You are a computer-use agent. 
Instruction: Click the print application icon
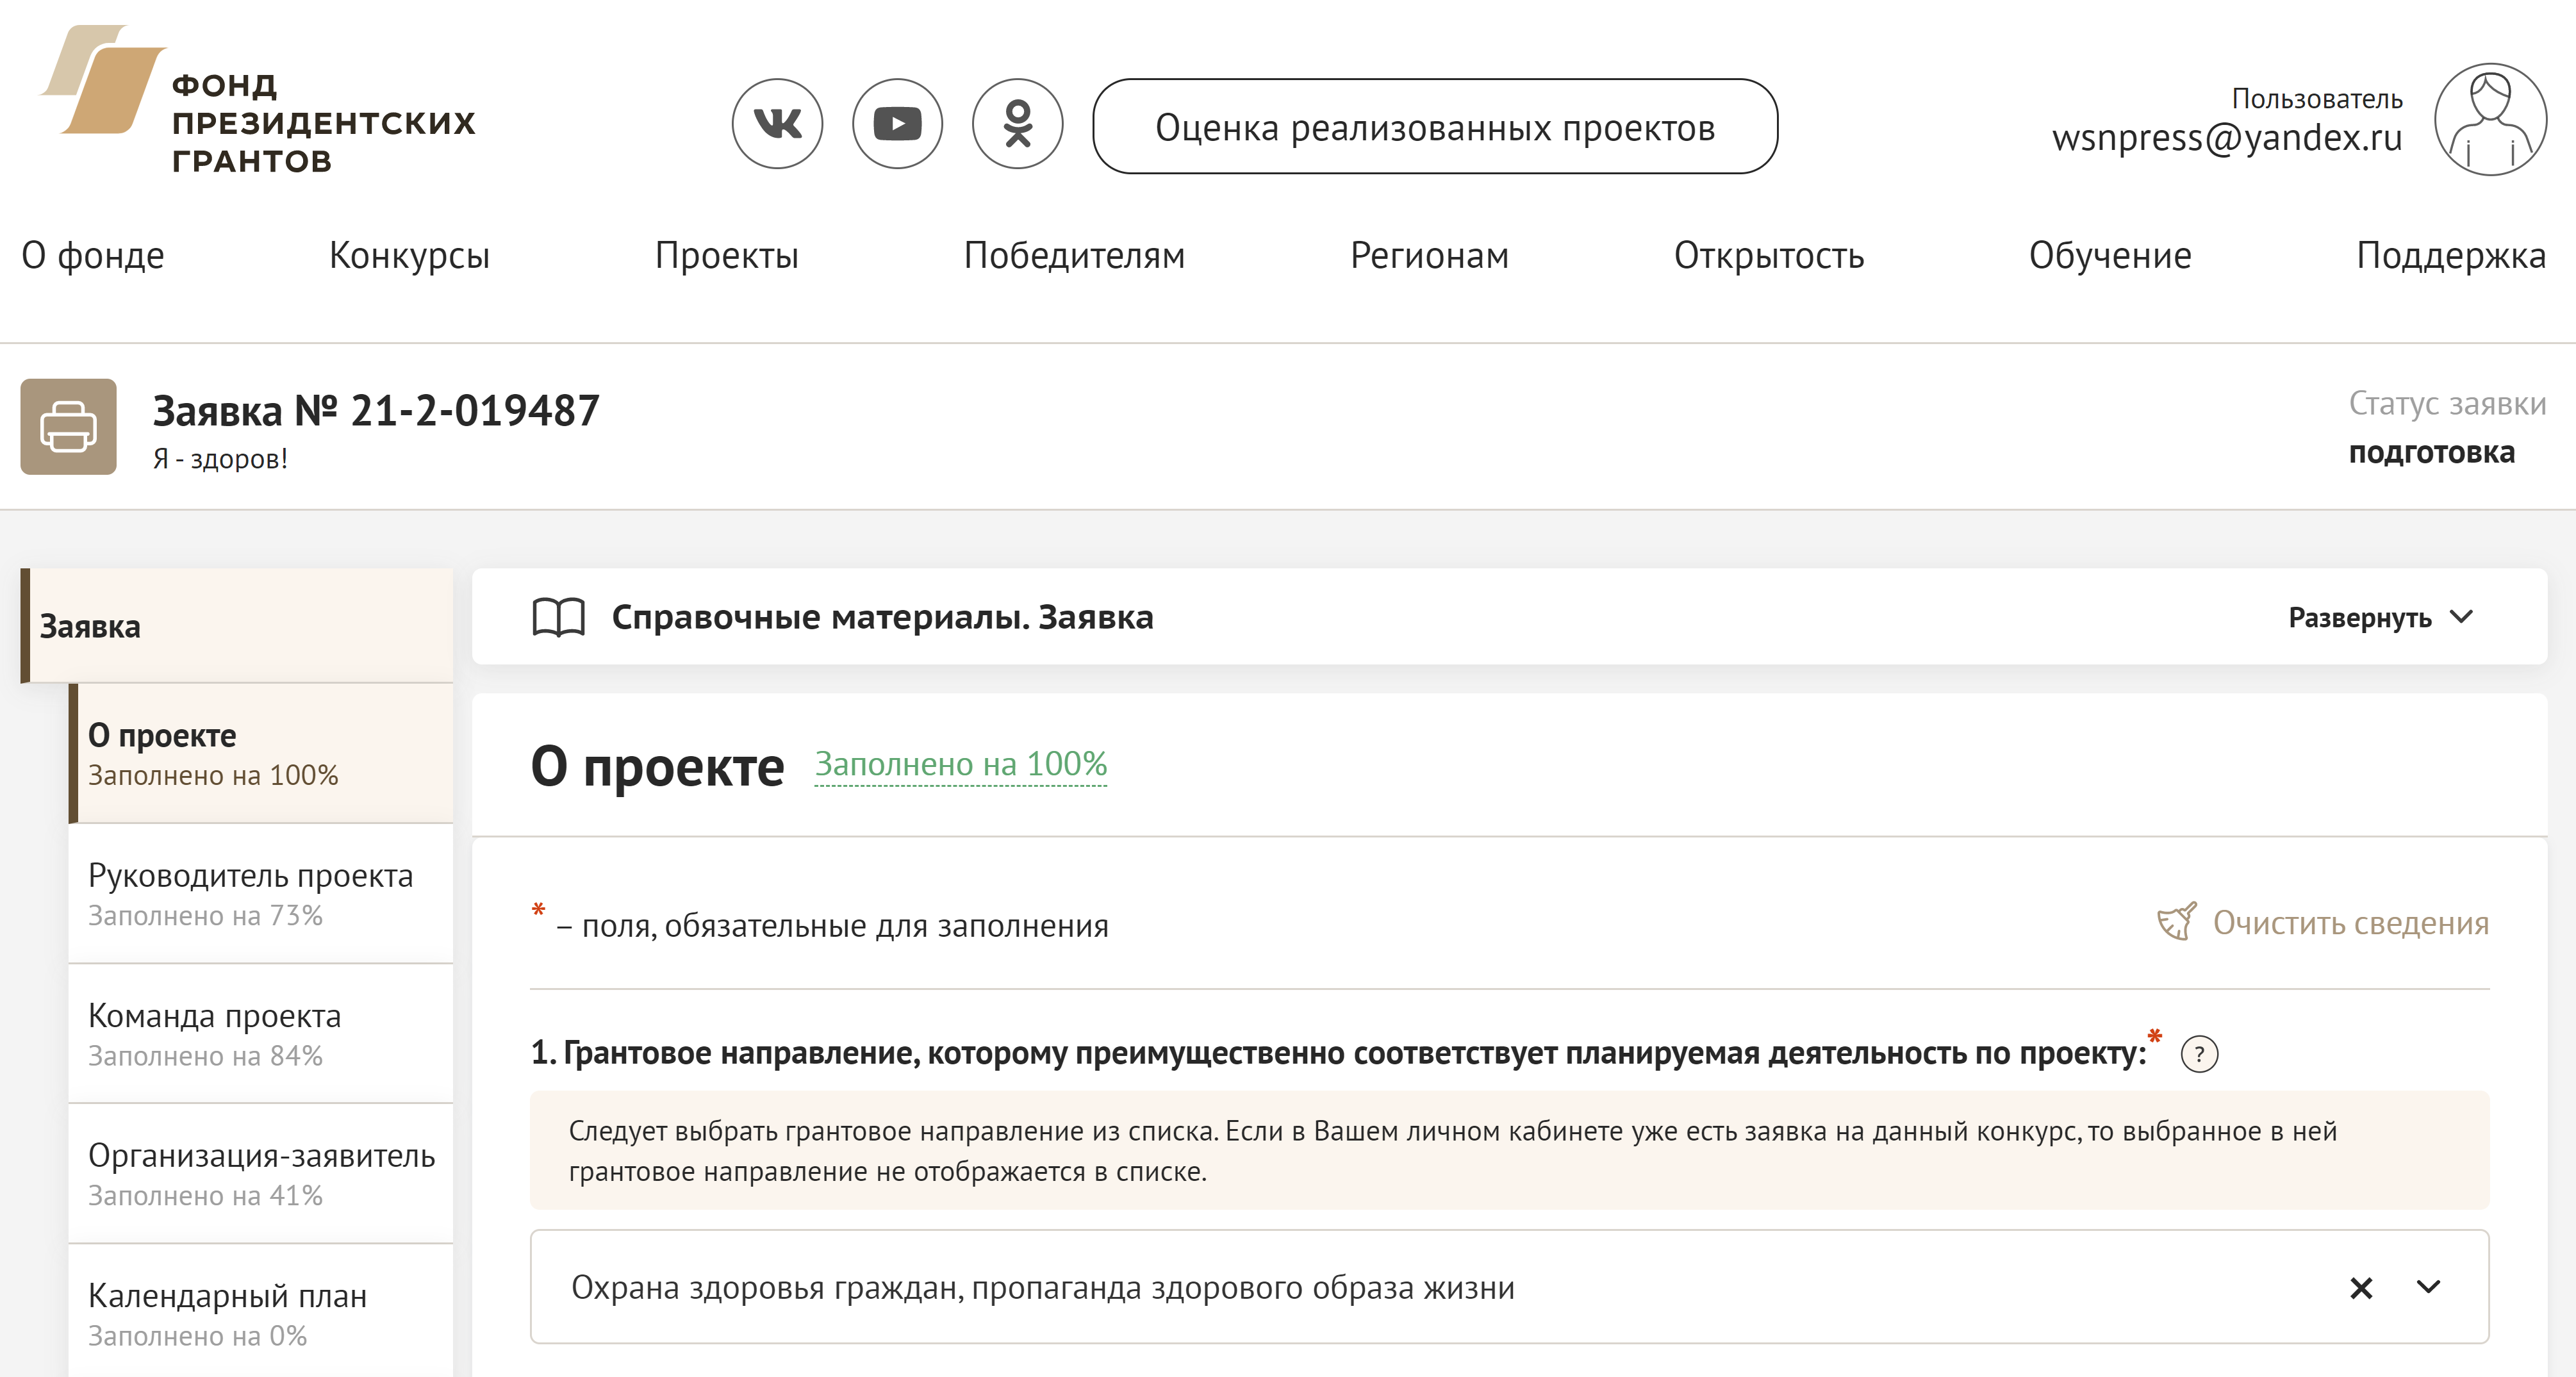tap(68, 427)
